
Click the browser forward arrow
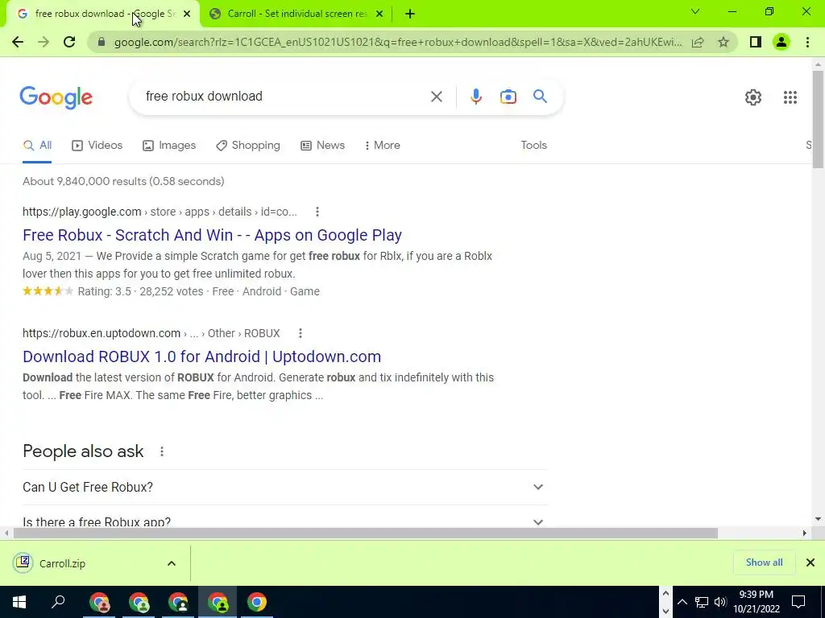[44, 42]
